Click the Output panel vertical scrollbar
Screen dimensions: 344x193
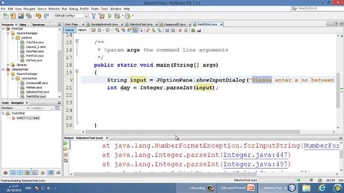(341, 154)
